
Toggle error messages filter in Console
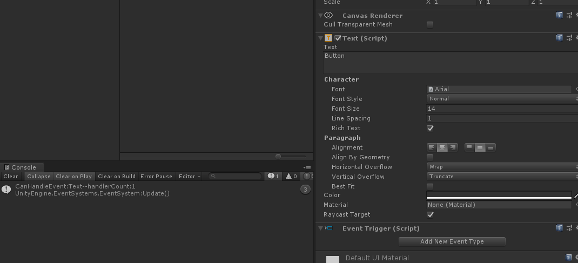[x=308, y=177]
